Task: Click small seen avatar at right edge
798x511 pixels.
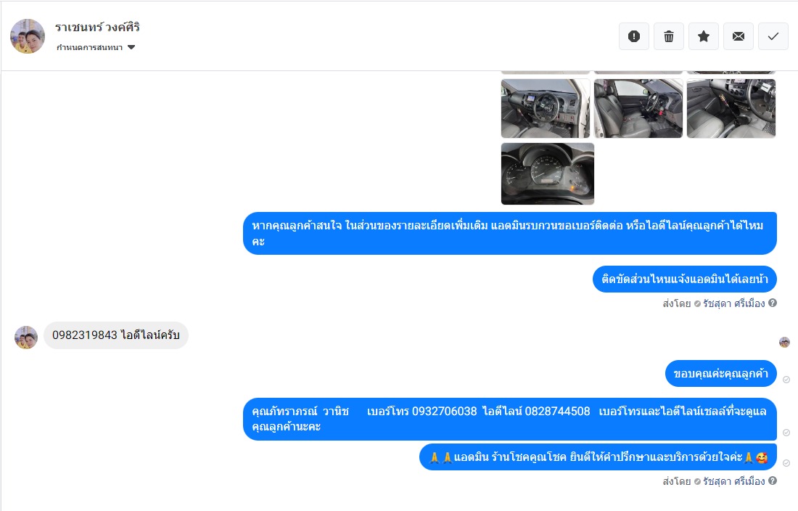Action: (784, 342)
